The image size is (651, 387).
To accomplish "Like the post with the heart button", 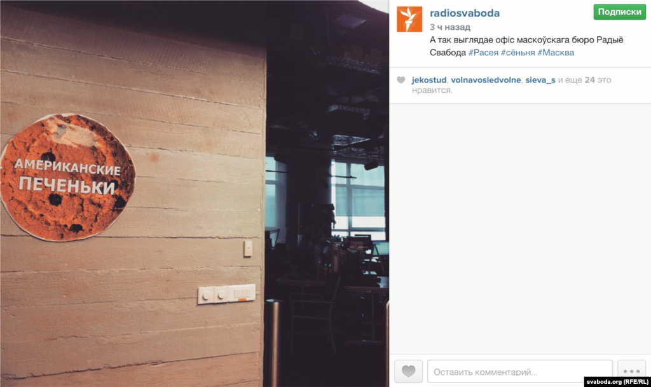I will (408, 371).
